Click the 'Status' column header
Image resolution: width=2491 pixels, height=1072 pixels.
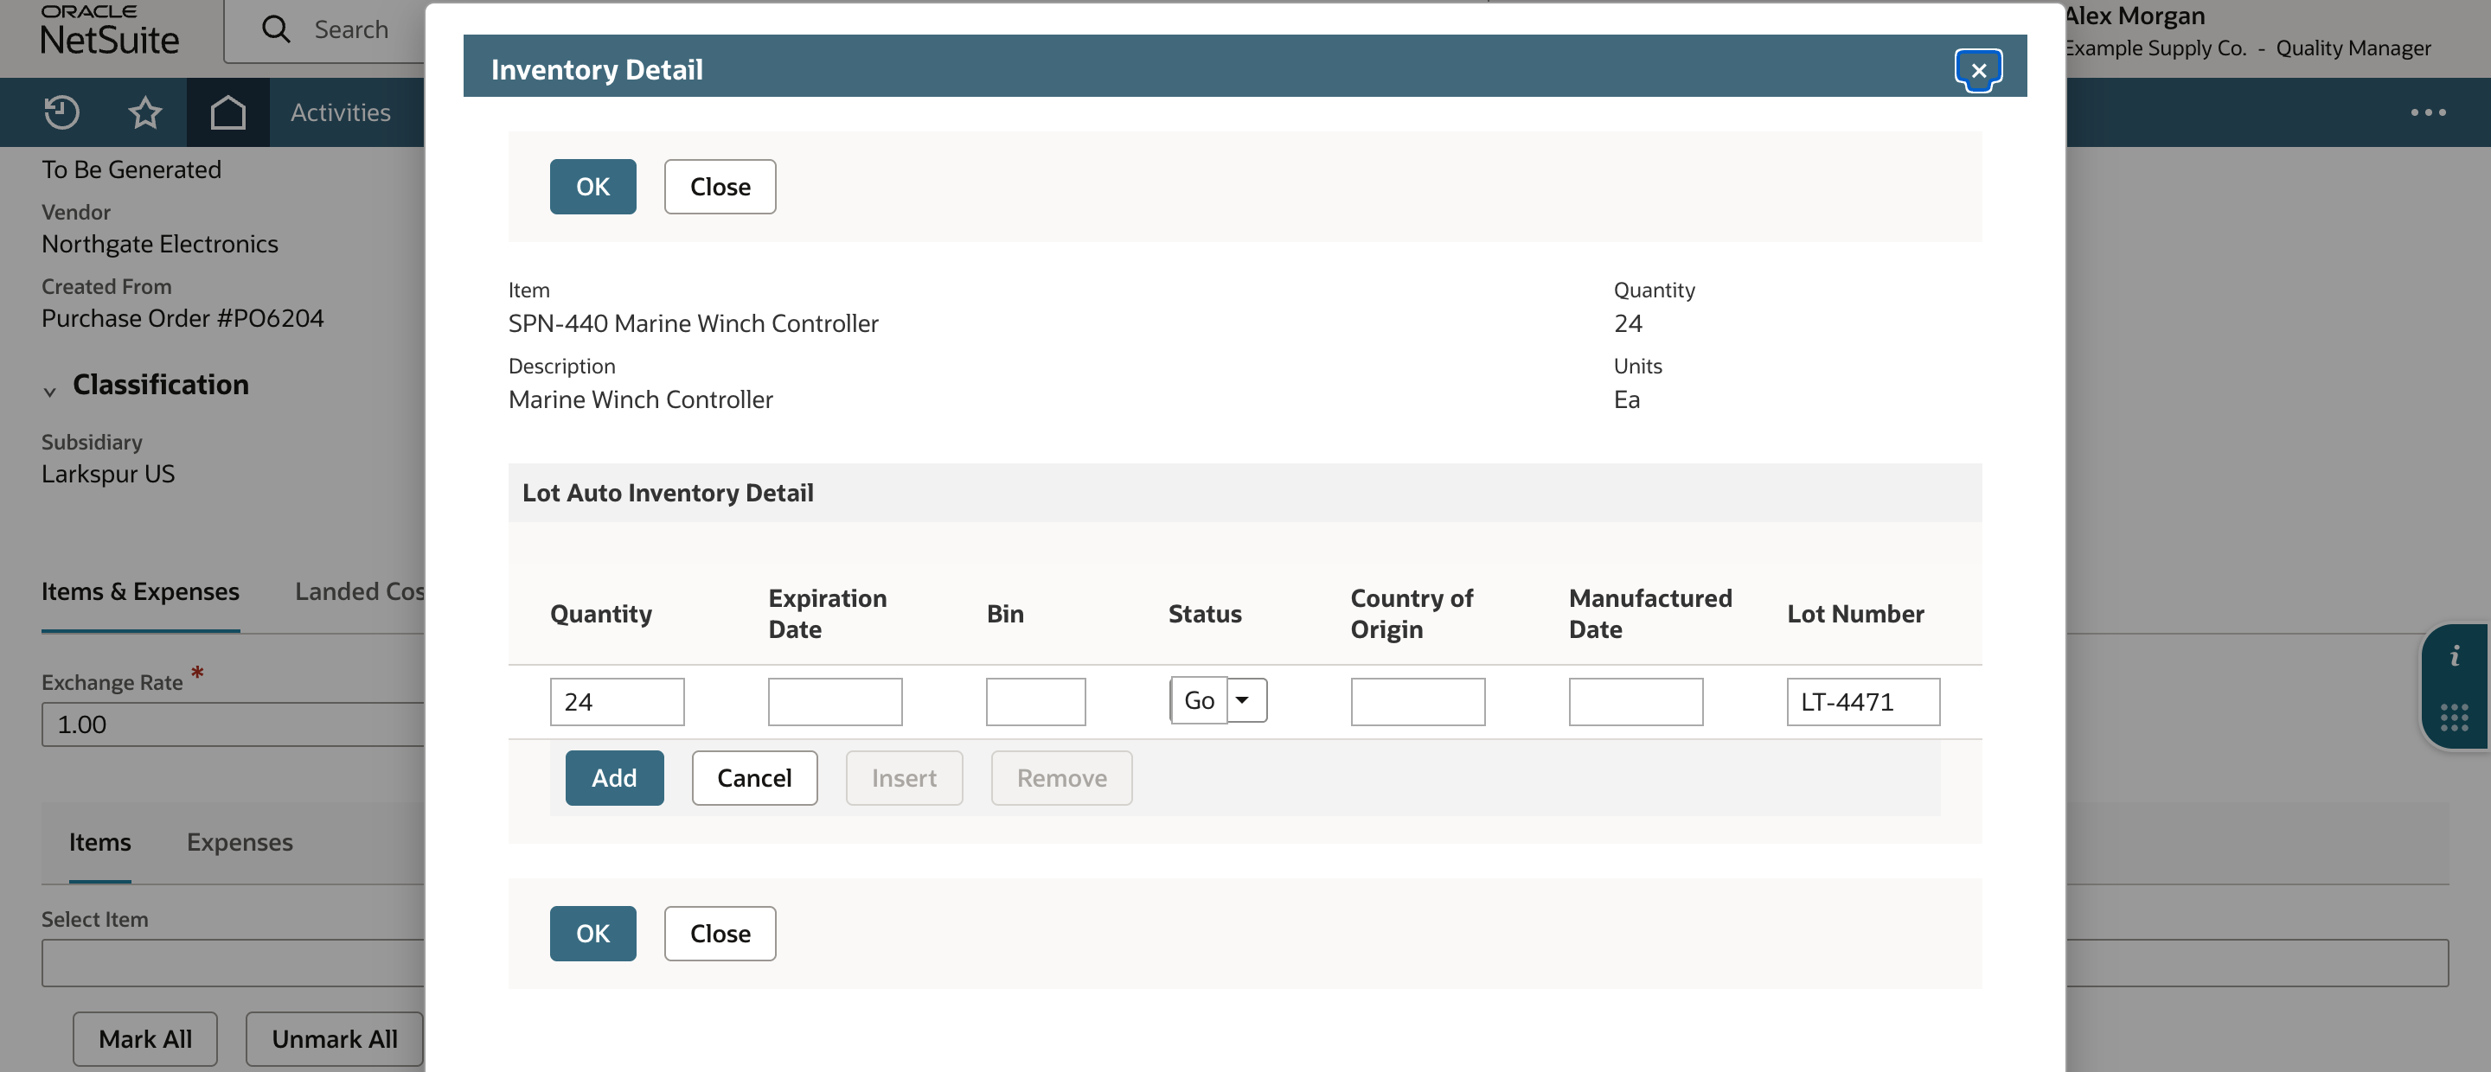(1205, 614)
